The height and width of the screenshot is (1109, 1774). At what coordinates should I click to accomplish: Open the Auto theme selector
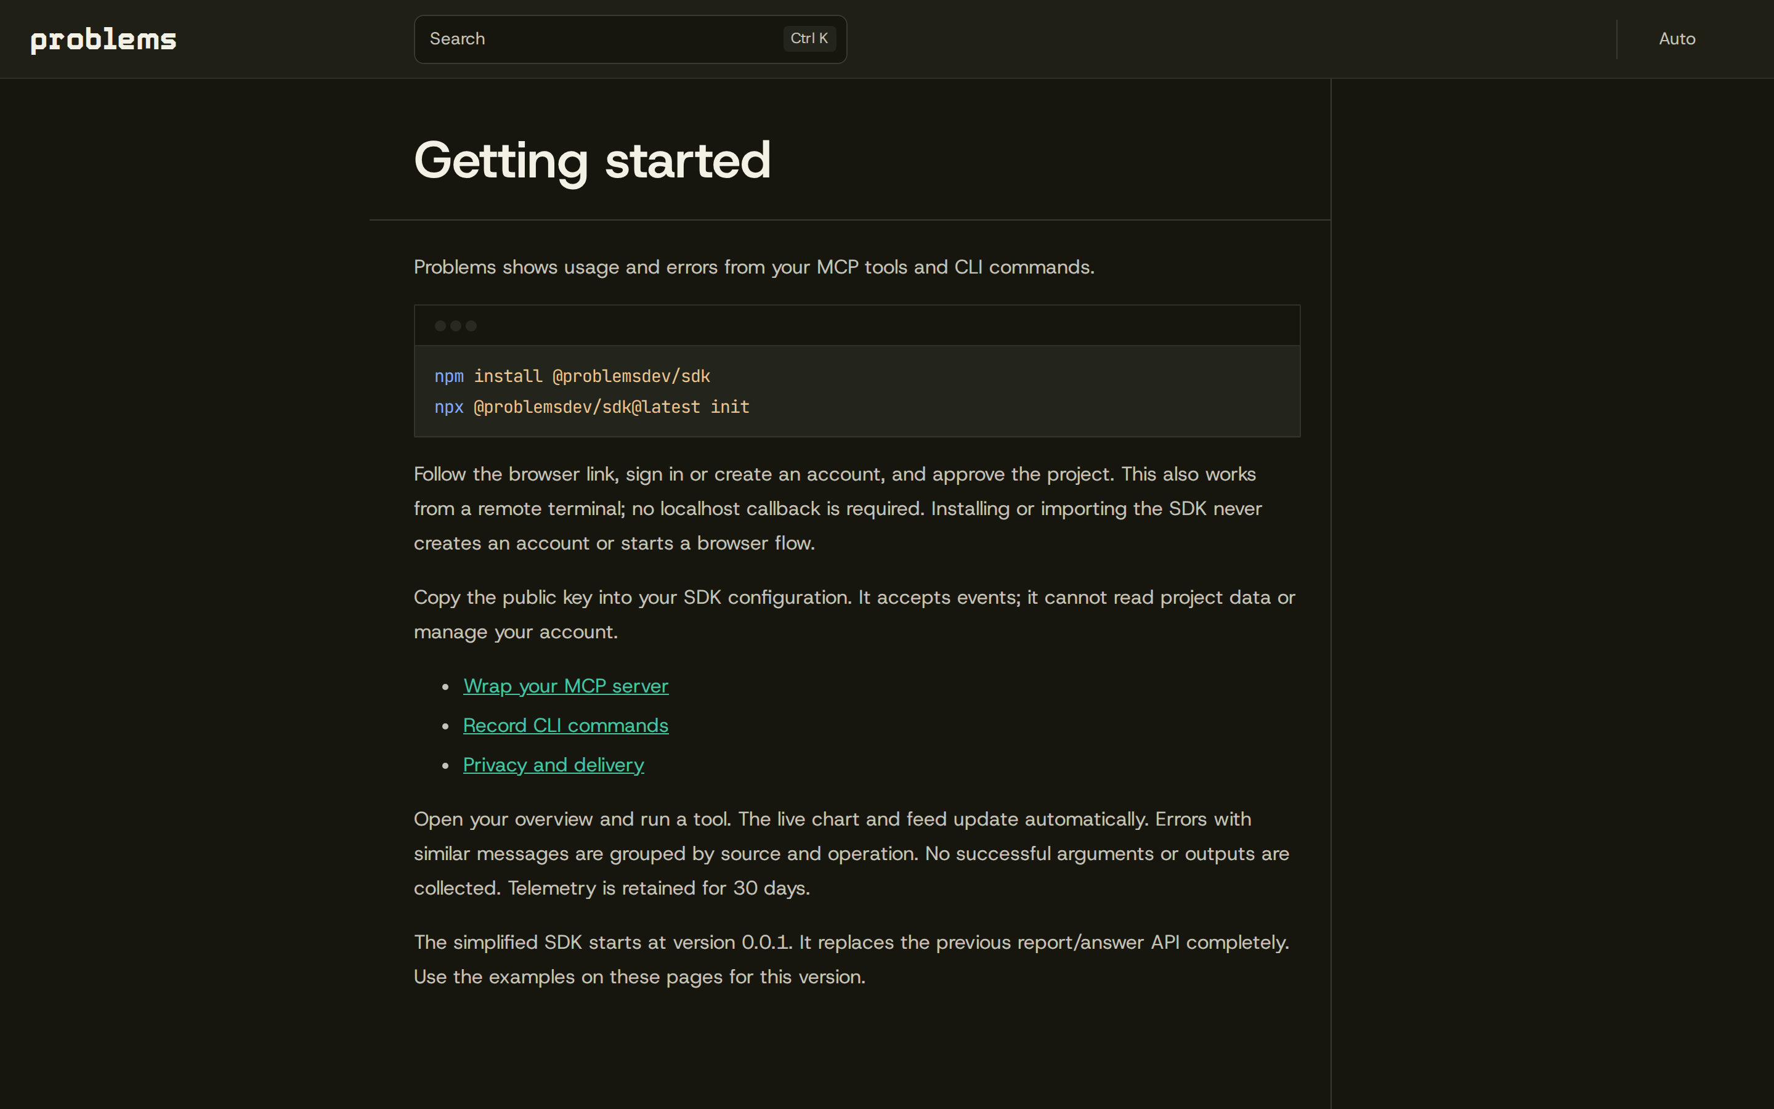[x=1677, y=39]
